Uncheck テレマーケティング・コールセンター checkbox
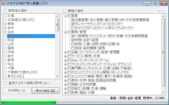This screenshot has width=169, height=105. [73, 24]
